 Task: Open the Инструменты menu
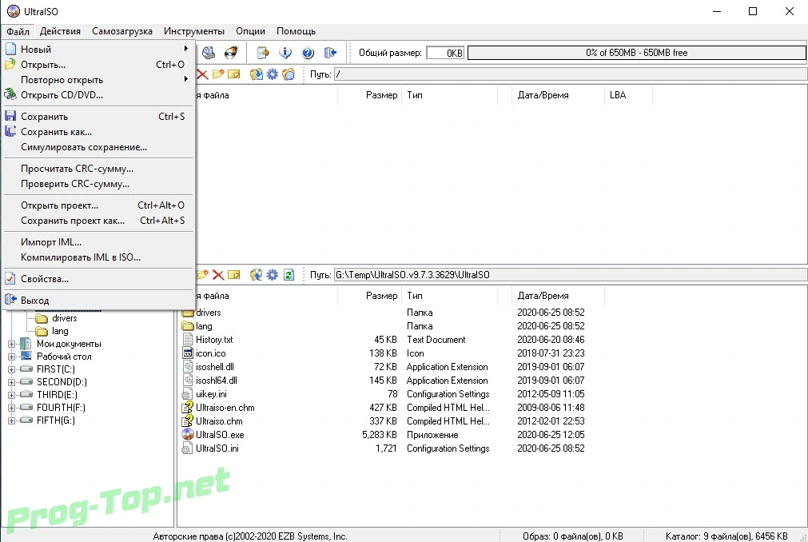194,31
